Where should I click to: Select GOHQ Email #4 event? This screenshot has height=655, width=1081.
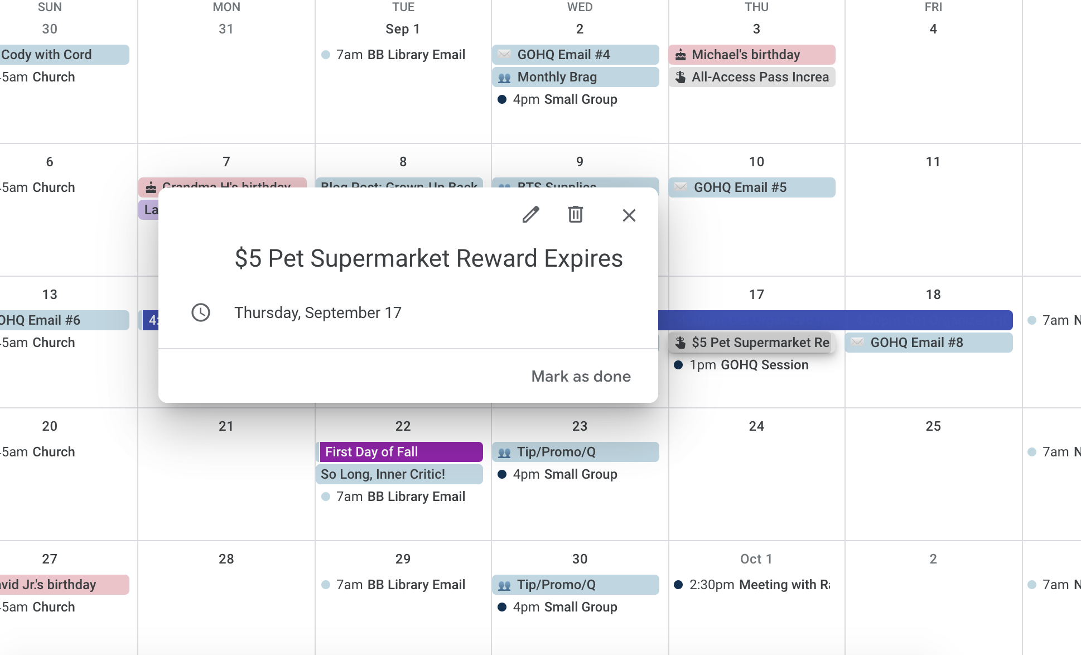coord(575,55)
